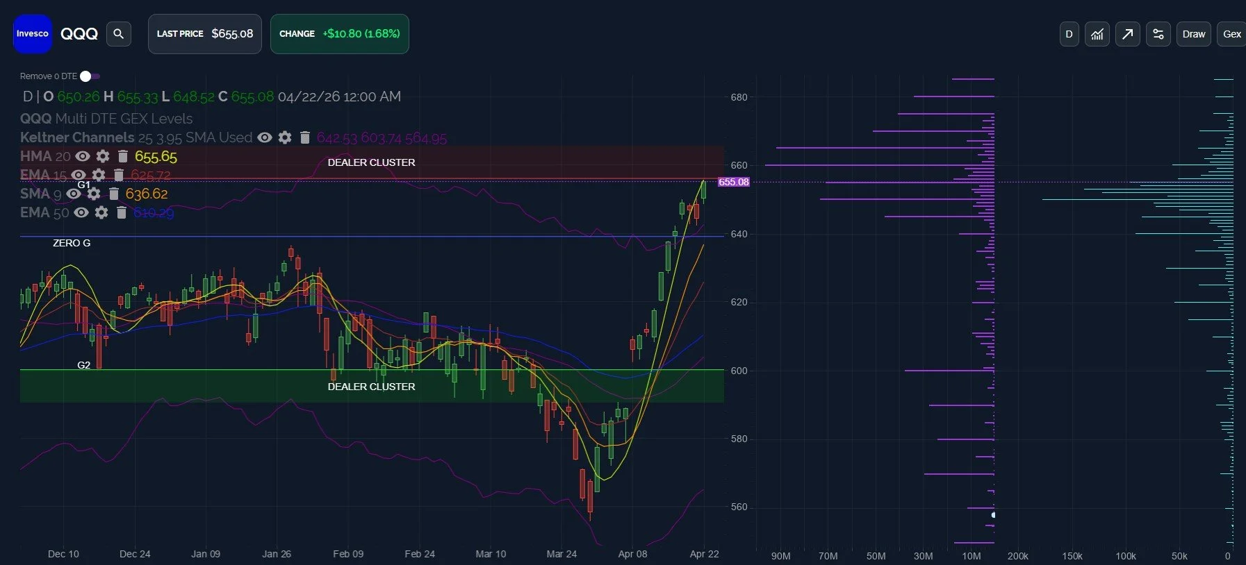This screenshot has height=565, width=1246.
Task: Click the Last Price $655.08 box
Action: pyautogui.click(x=205, y=34)
